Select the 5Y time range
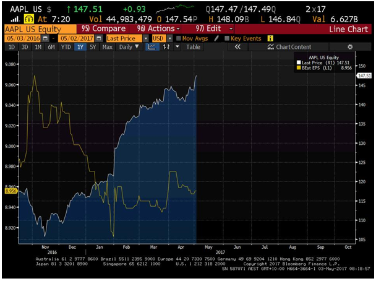The width and height of the screenshot is (376, 281). click(x=93, y=47)
